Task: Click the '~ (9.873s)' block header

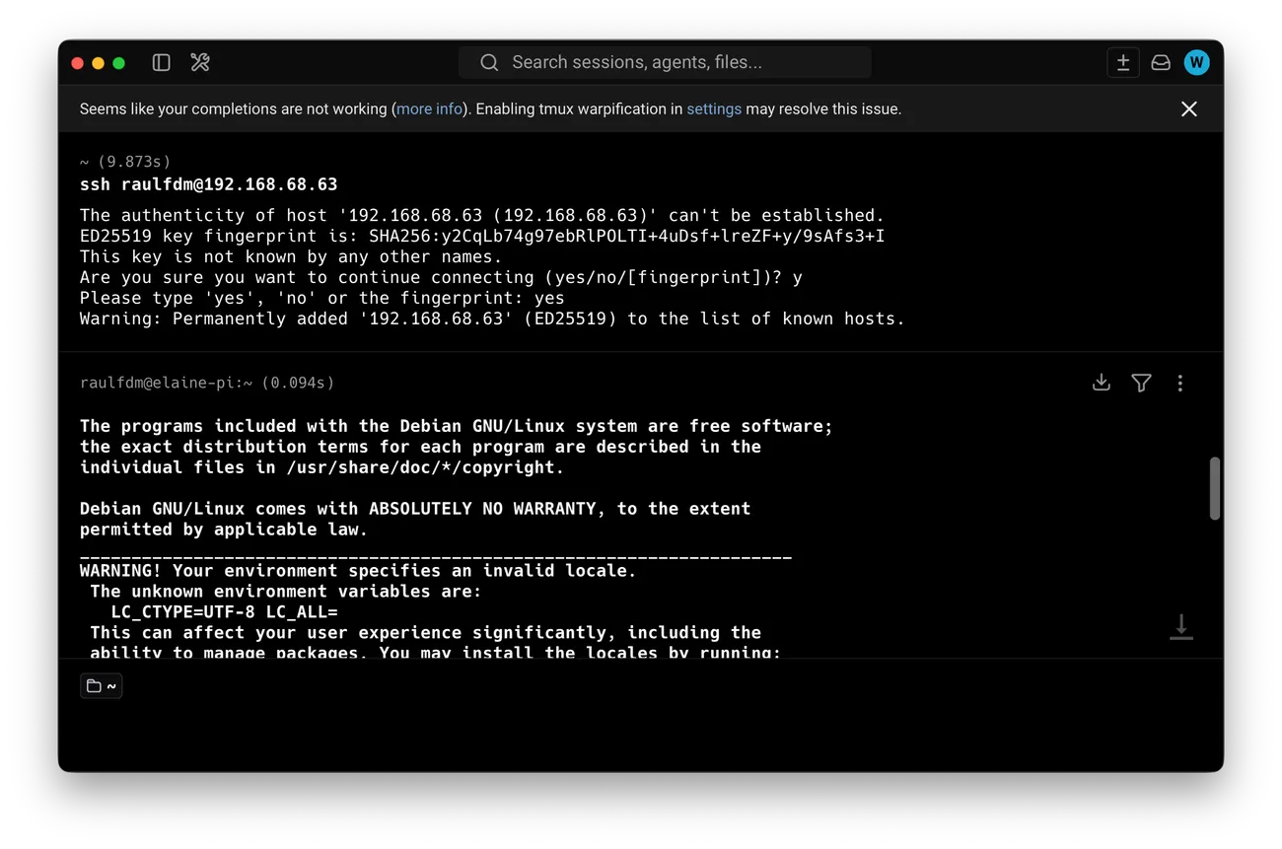Action: pyautogui.click(x=125, y=162)
